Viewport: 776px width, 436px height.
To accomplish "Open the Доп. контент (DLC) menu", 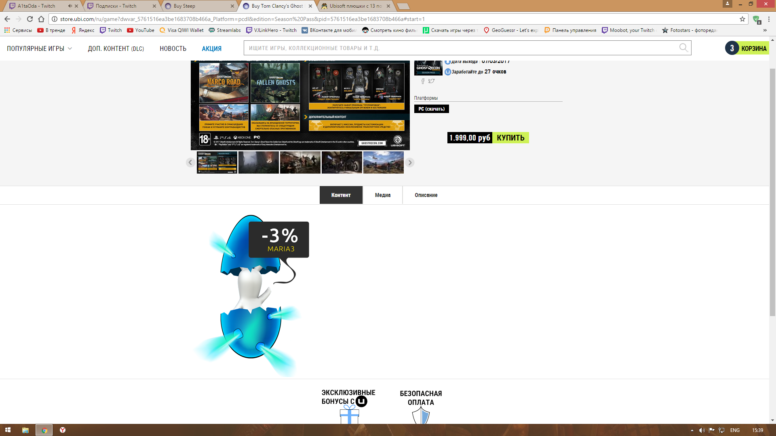I will click(x=116, y=48).
